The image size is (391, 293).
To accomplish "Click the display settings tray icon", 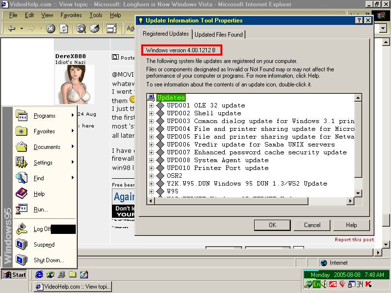I will [x=351, y=284].
